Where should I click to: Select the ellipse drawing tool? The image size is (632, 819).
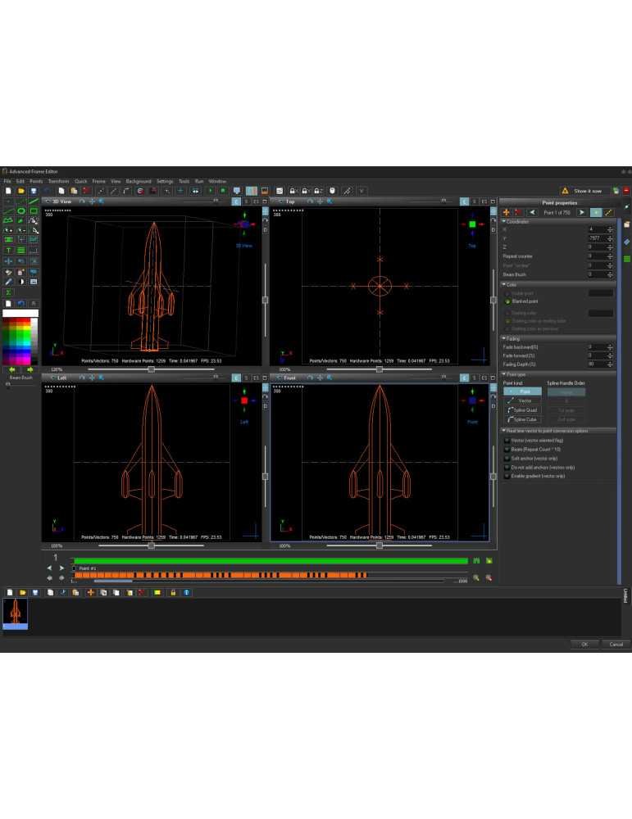click(20, 210)
